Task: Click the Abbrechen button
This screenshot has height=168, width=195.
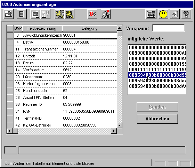Action: [157, 119]
